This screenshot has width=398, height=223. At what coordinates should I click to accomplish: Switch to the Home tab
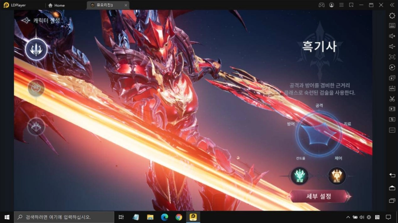pos(56,5)
